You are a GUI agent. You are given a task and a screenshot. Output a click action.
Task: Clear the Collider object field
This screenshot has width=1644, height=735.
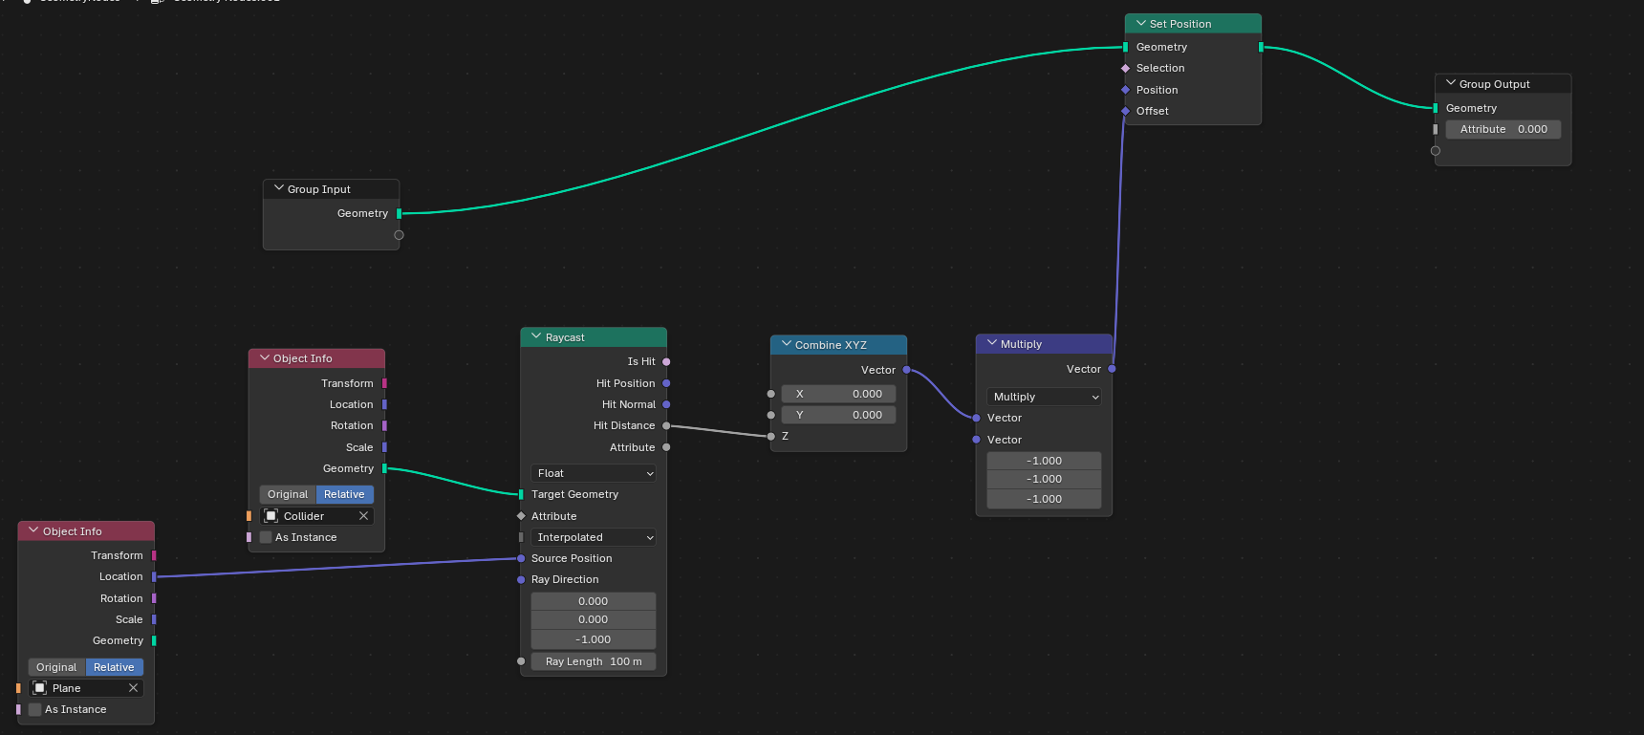point(363,516)
